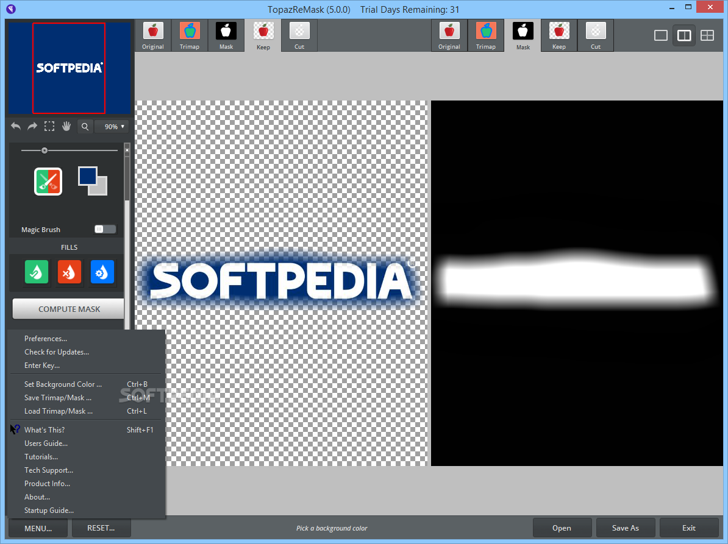728x544 pixels.
Task: Open Tech Support... menu item
Action: [x=87, y=470]
